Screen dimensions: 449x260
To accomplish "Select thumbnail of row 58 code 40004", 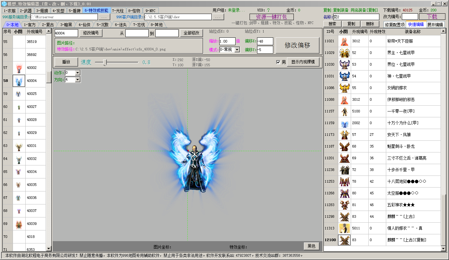I will [19, 81].
